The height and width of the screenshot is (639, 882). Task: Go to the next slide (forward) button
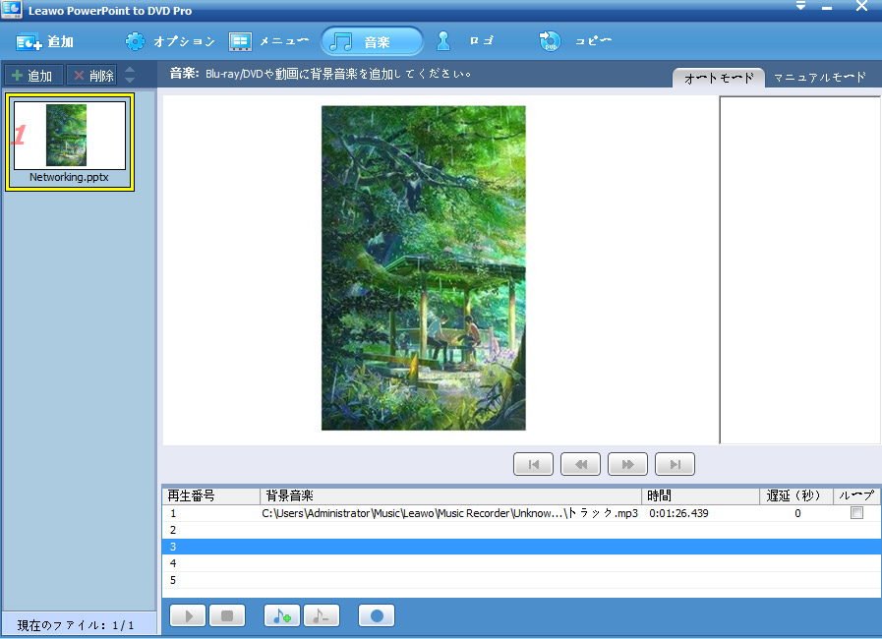click(627, 464)
